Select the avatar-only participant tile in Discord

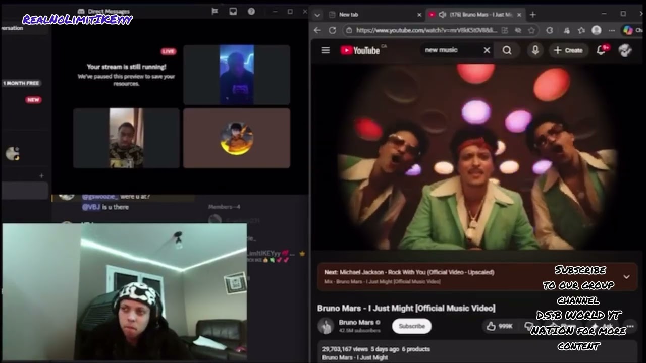237,138
